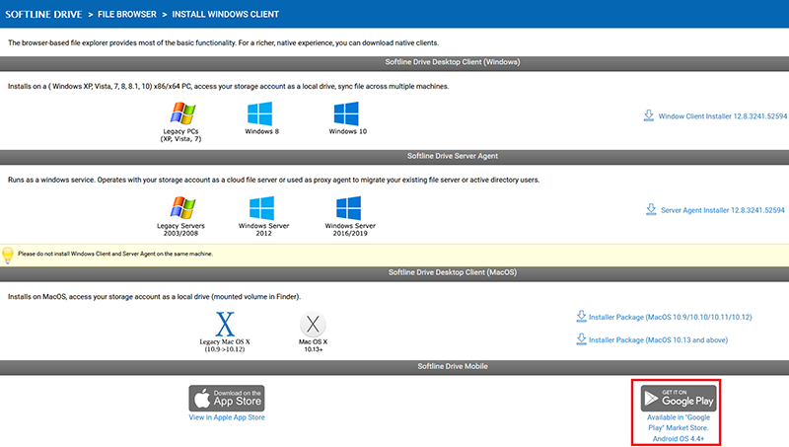This screenshot has width=789, height=447.
Task: Click download arrow beside Server Agent Installer
Action: 651,209
